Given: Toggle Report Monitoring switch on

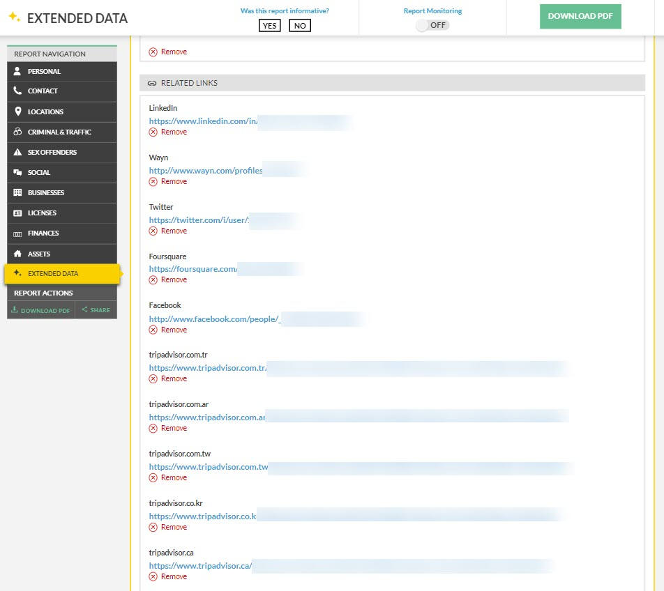Looking at the screenshot, I should click(432, 25).
